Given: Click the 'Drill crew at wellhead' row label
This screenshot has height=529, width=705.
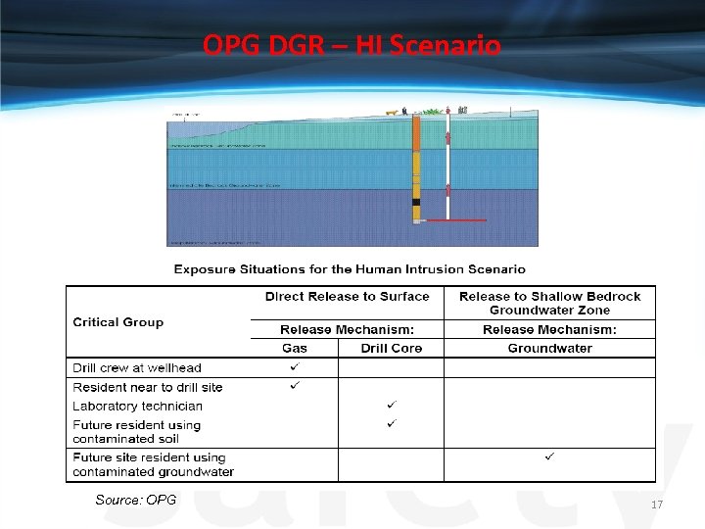Looking at the screenshot, I should click(137, 368).
